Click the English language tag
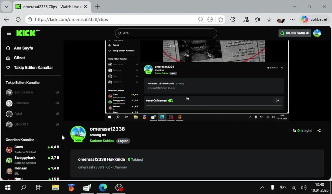The image size is (332, 194). pos(123,141)
